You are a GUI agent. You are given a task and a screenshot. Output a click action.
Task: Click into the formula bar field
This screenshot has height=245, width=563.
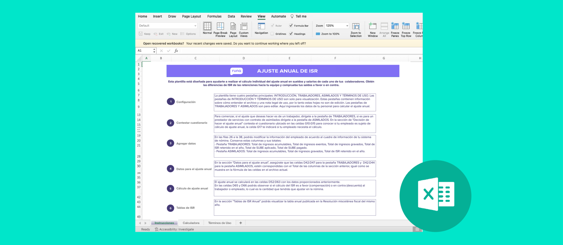tap(301, 51)
